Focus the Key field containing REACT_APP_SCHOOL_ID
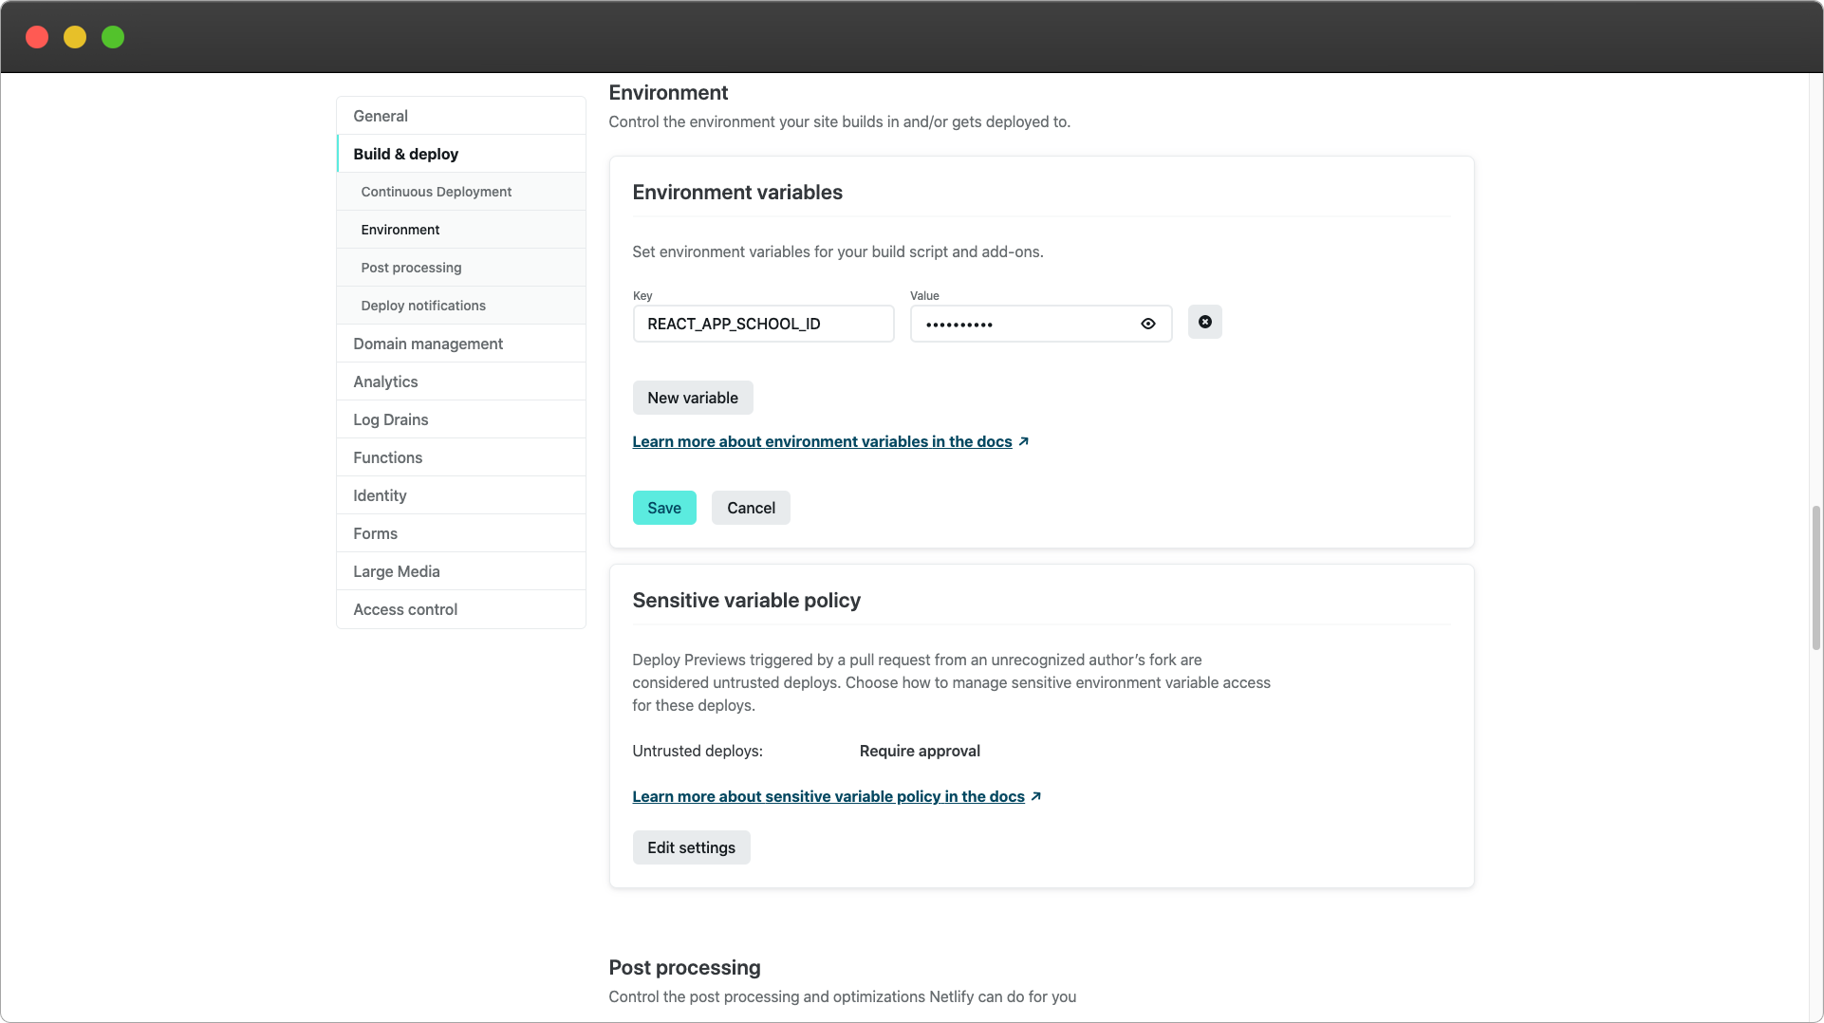1824x1023 pixels. click(x=763, y=324)
